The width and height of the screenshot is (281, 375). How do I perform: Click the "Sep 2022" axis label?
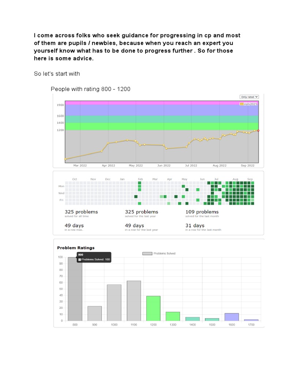pos(247,166)
